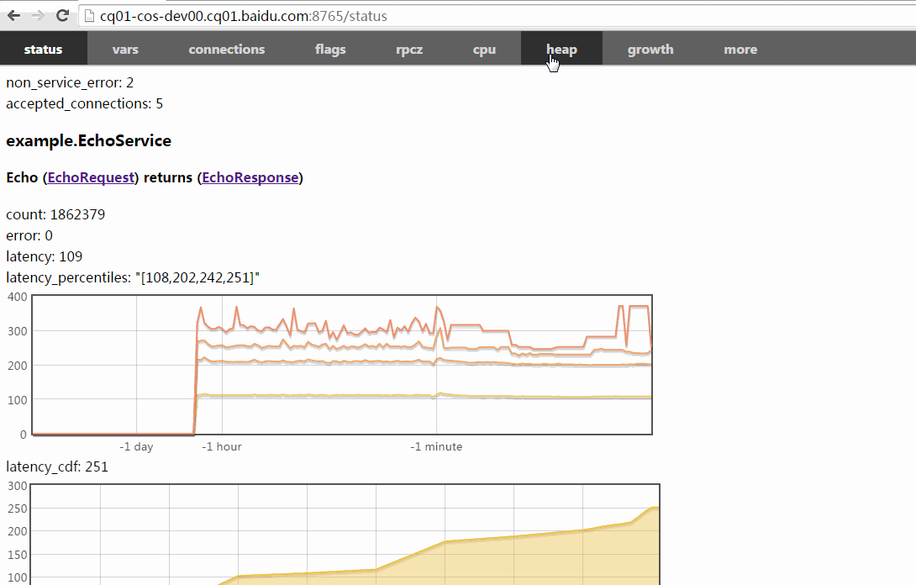Open the growth profiler tab
The height and width of the screenshot is (585, 916).
coord(650,49)
